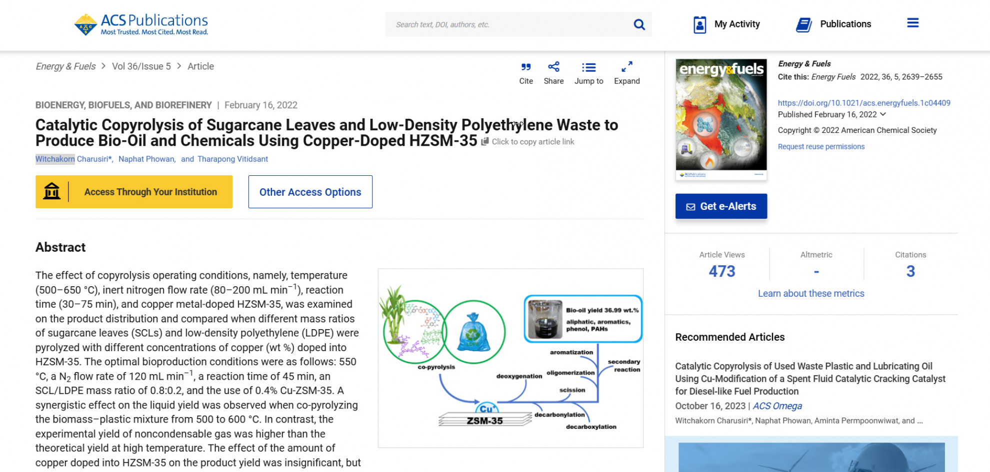Click Citations count 3
Screen dimensions: 990x472
(910, 271)
